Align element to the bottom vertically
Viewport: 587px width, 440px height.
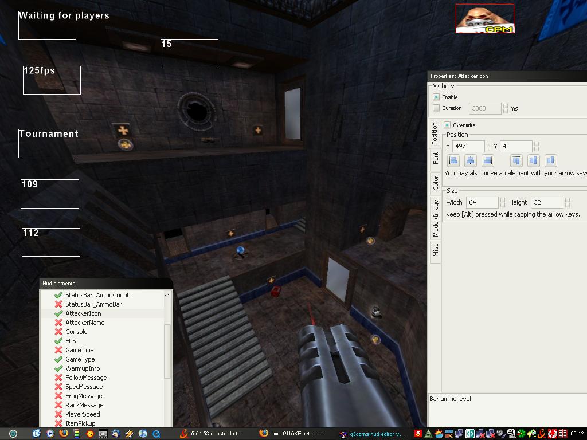[x=551, y=160]
